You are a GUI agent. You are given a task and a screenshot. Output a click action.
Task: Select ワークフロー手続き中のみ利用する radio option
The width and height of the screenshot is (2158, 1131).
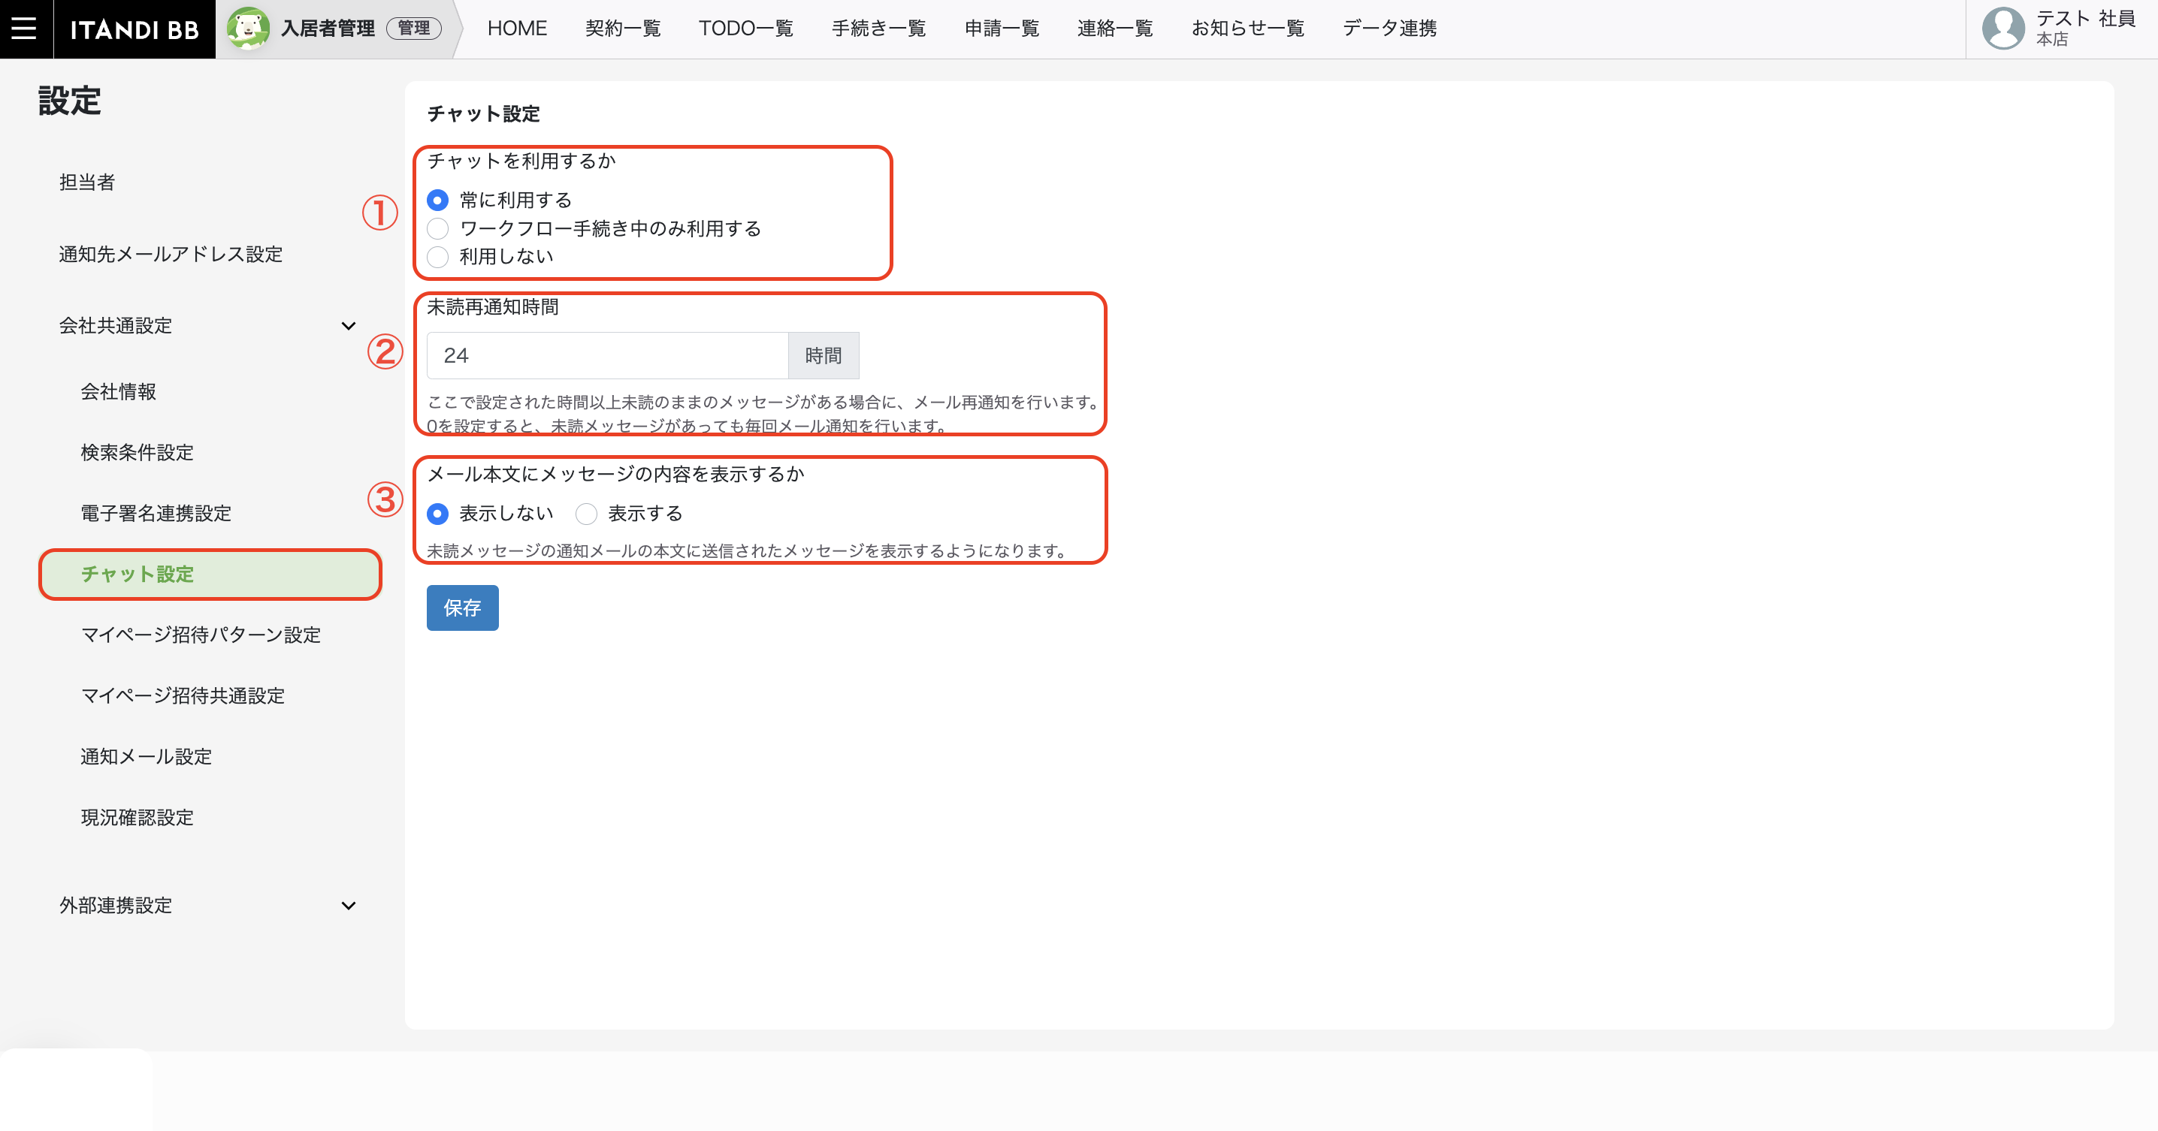click(437, 228)
